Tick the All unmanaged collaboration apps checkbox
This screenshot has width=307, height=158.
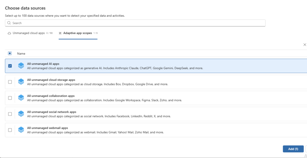tap(10, 98)
